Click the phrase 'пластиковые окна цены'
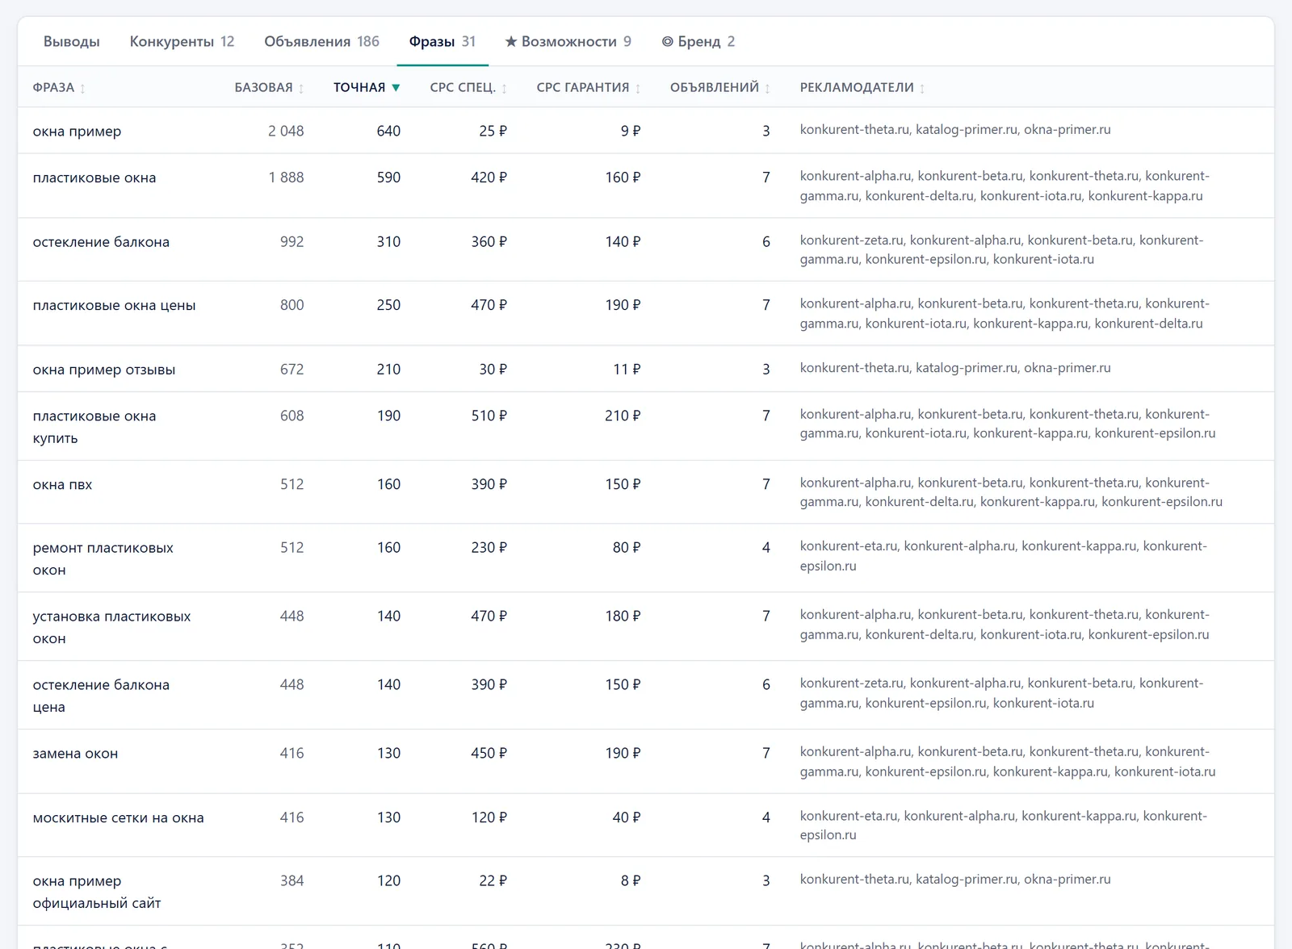The height and width of the screenshot is (949, 1292). 114,305
